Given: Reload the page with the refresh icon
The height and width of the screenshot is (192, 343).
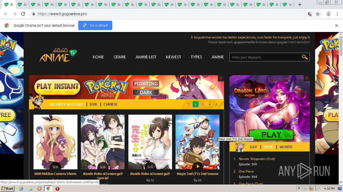Looking at the screenshot, I should click(x=23, y=14).
